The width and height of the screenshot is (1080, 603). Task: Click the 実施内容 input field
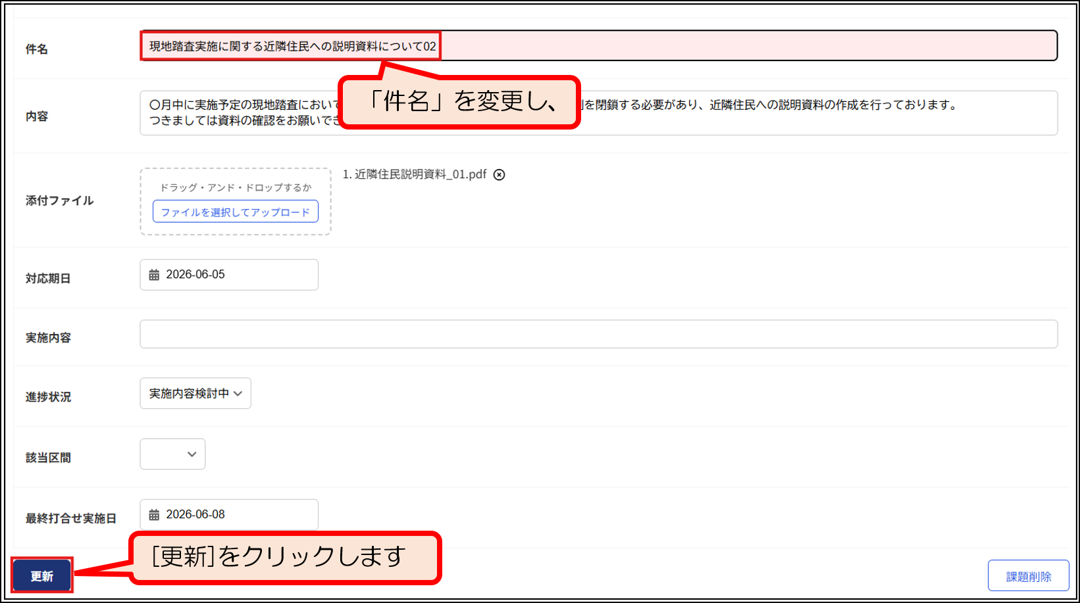(598, 334)
